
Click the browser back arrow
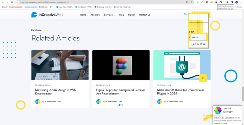[3, 2]
